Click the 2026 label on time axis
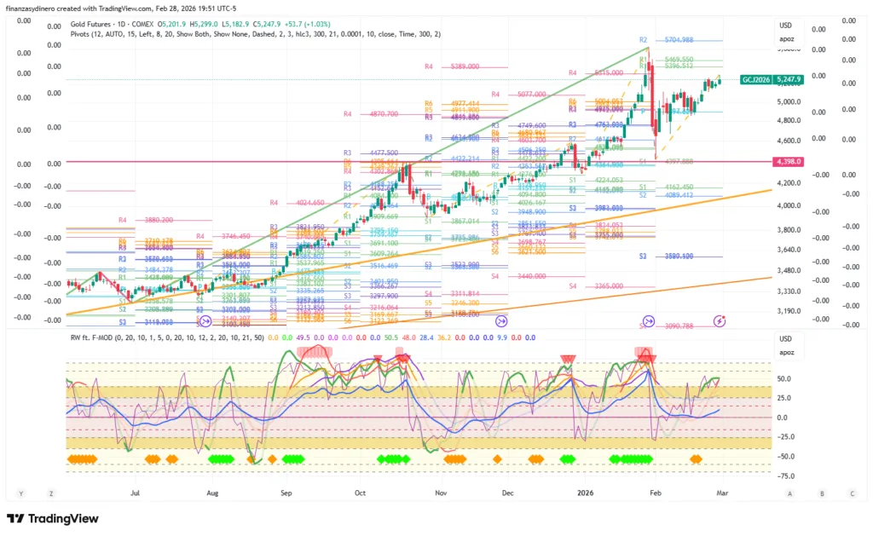The image size is (873, 536). pyautogui.click(x=585, y=493)
